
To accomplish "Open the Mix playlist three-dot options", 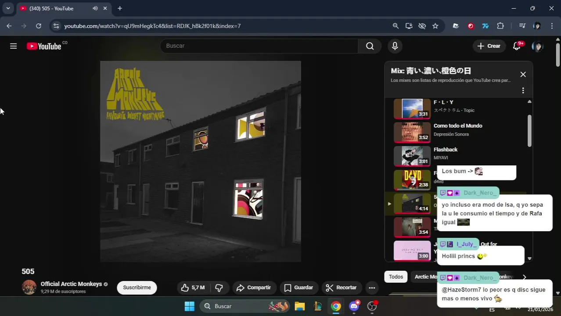I will [523, 90].
